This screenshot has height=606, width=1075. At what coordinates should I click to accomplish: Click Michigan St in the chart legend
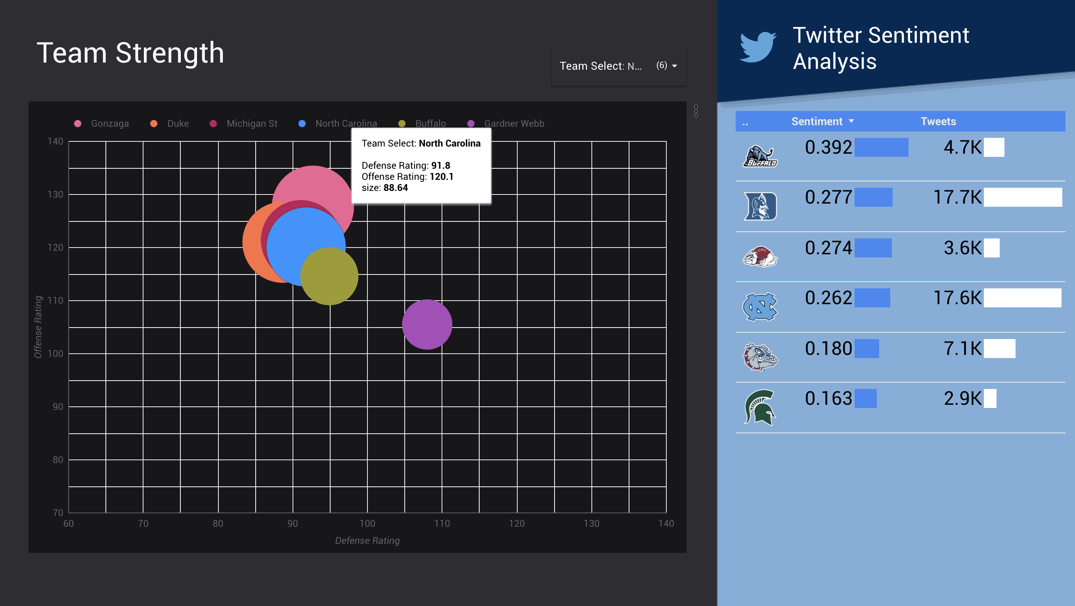tap(243, 124)
